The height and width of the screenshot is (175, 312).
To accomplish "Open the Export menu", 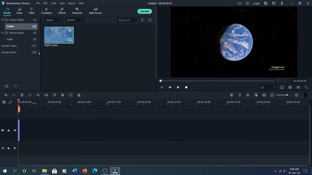I will click(x=72, y=3).
